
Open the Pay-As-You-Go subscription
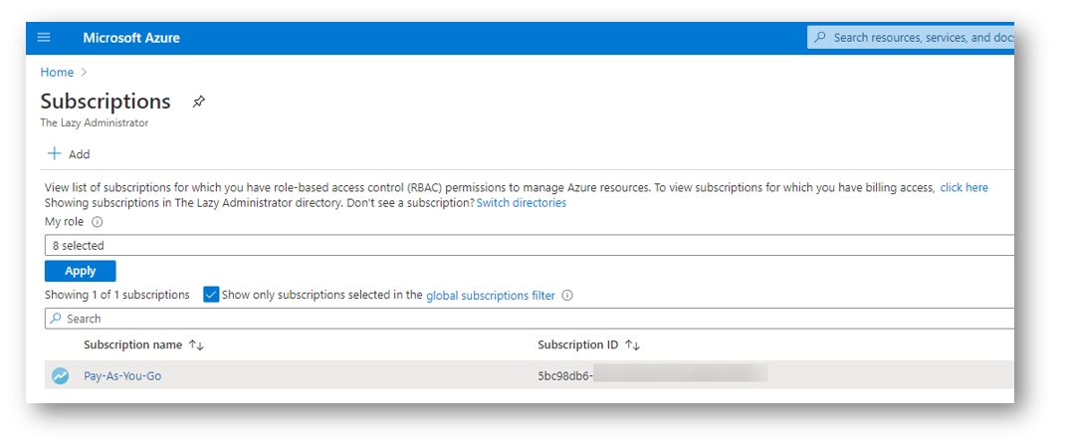(x=122, y=376)
